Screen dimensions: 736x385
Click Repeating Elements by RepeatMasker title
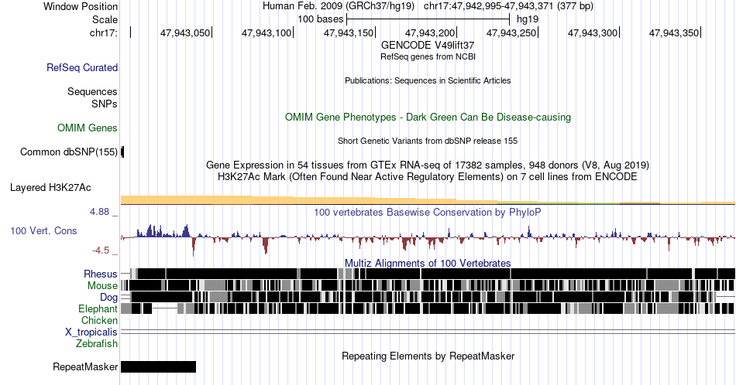[x=428, y=356]
